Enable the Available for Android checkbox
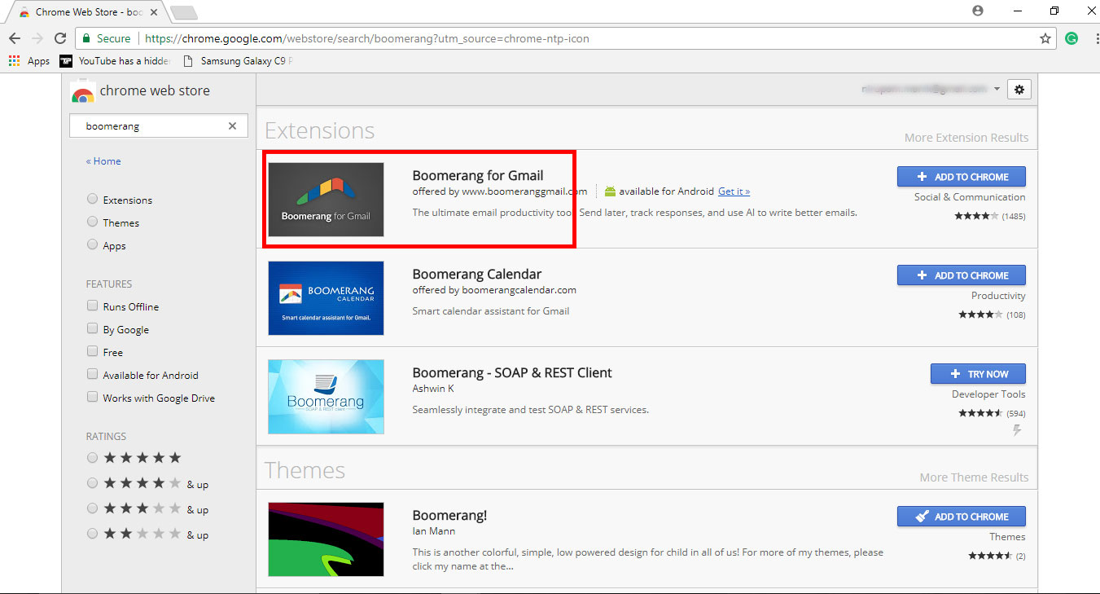The height and width of the screenshot is (594, 1100). pyautogui.click(x=92, y=374)
